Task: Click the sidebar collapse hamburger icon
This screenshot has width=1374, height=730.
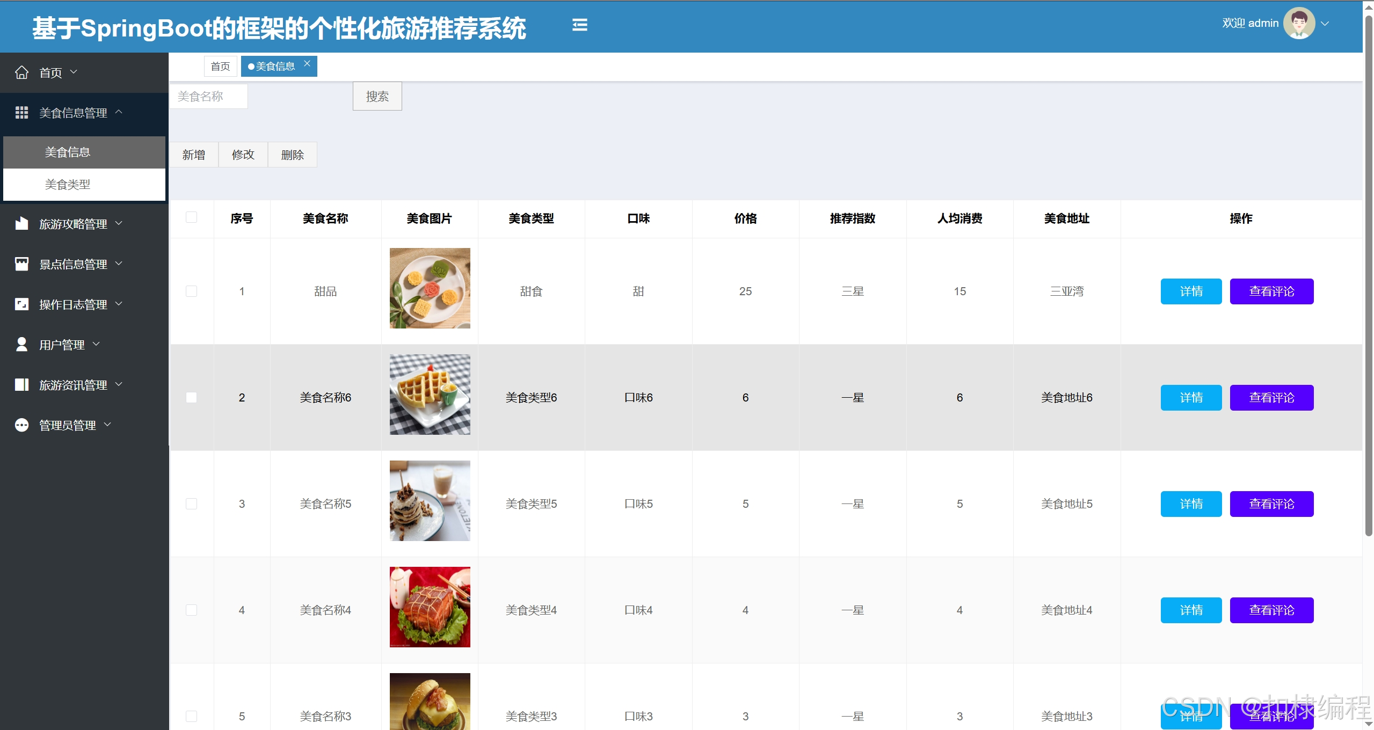Action: pos(579,25)
